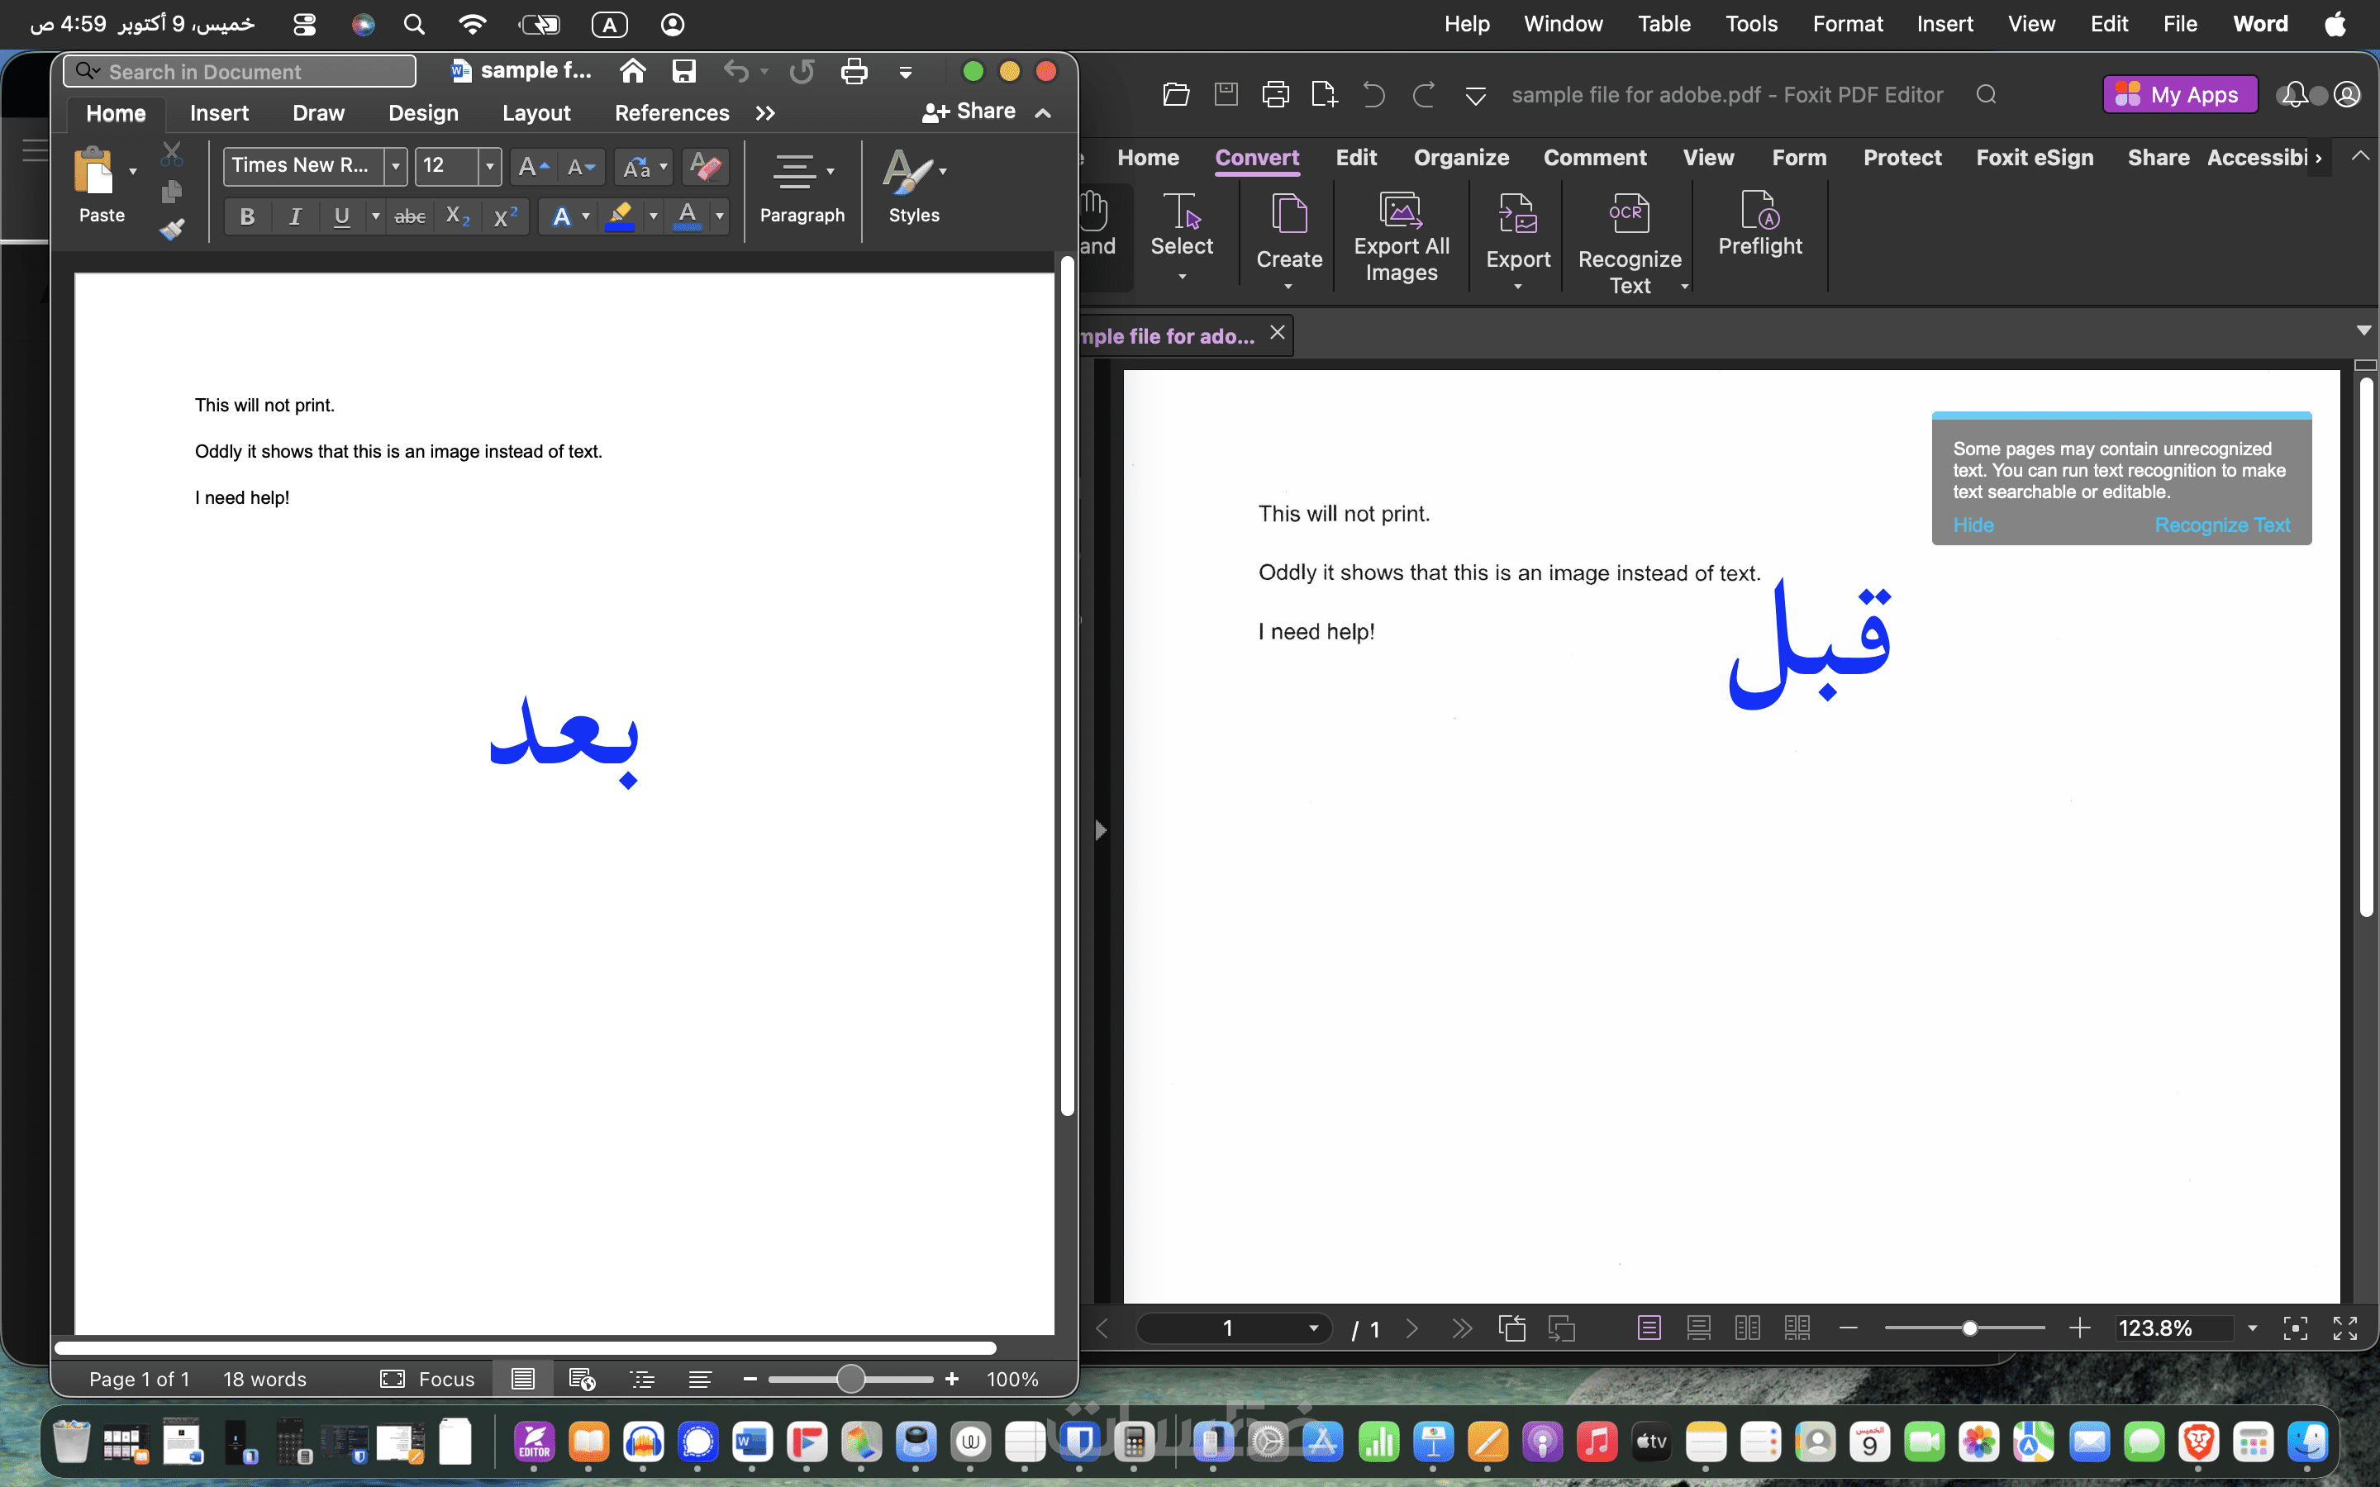
Task: Click the Print icon in Word title bar
Action: 854,72
